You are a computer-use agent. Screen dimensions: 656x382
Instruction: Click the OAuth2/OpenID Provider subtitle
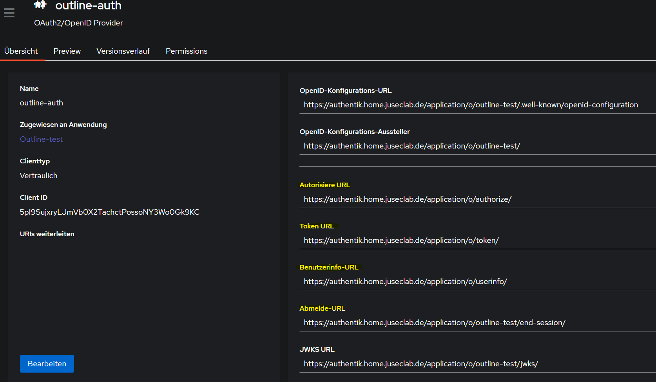78,23
